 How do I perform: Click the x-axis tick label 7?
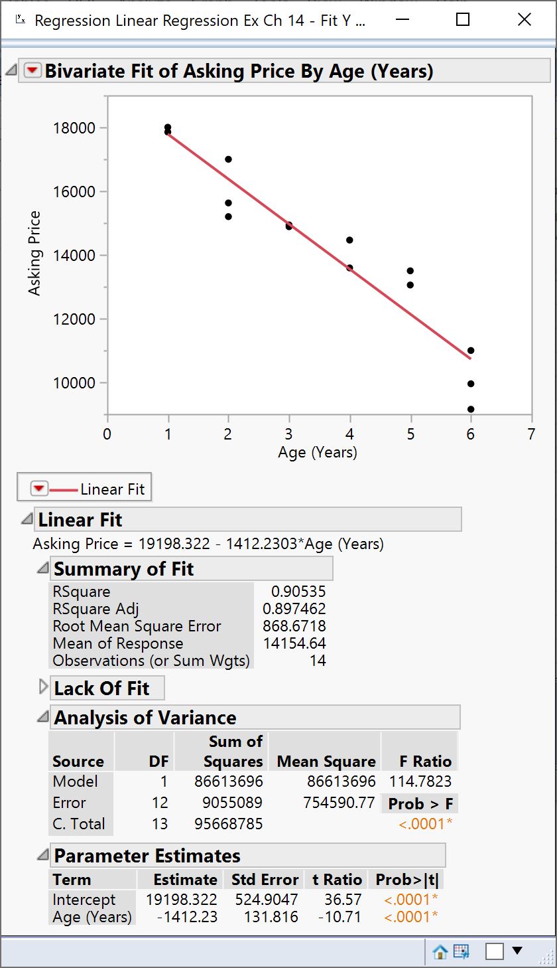coord(531,434)
